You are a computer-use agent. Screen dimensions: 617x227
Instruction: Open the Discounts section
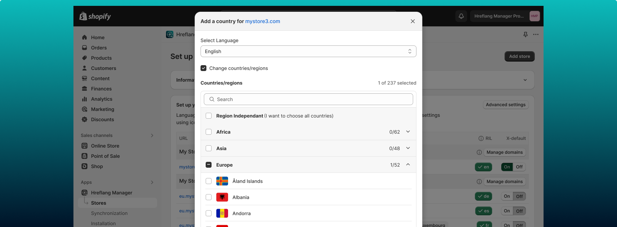click(x=102, y=119)
